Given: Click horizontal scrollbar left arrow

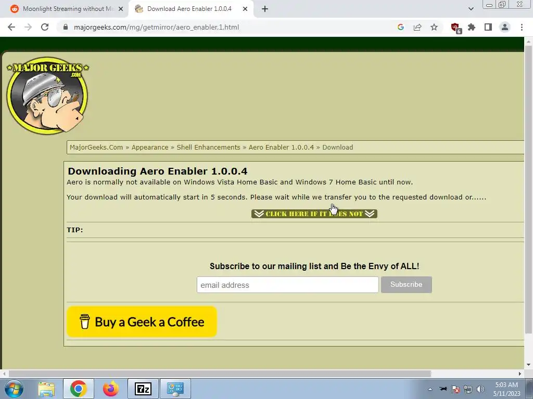Looking at the screenshot, I should point(4,374).
